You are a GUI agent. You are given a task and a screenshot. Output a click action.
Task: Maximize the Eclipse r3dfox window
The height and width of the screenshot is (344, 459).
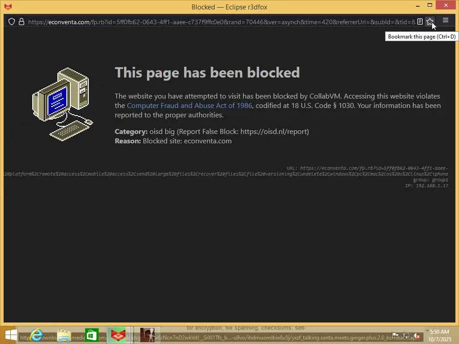[x=430, y=5]
